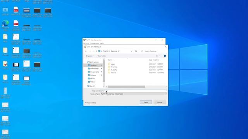248x139 pixels.
Task: Click the horizontal scrollbar right arrow
Action: coord(167,86)
